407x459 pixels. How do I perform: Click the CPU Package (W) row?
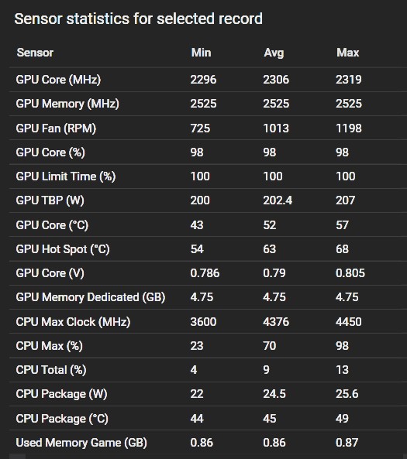[209, 394]
